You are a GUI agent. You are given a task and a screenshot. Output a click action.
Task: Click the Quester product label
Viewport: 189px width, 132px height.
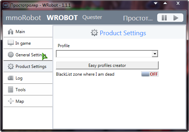pos(92,17)
